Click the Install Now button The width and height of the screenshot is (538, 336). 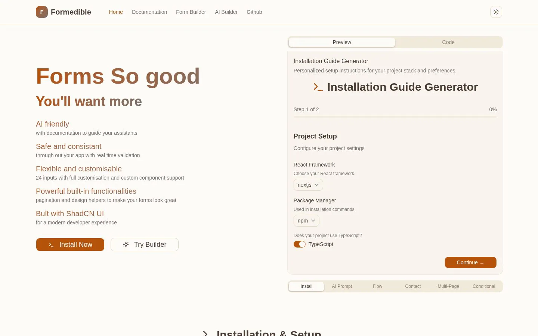coord(70,245)
